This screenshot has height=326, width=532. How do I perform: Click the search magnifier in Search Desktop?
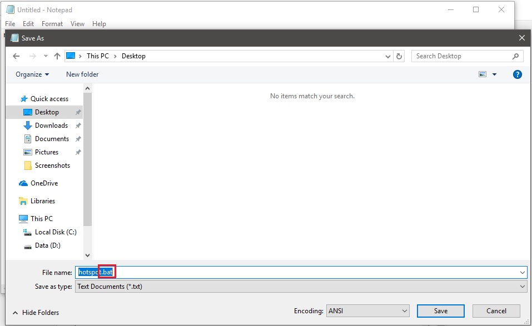(515, 56)
